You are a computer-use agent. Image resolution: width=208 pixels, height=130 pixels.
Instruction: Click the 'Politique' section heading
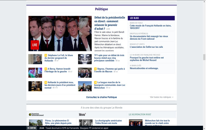coord(101,9)
